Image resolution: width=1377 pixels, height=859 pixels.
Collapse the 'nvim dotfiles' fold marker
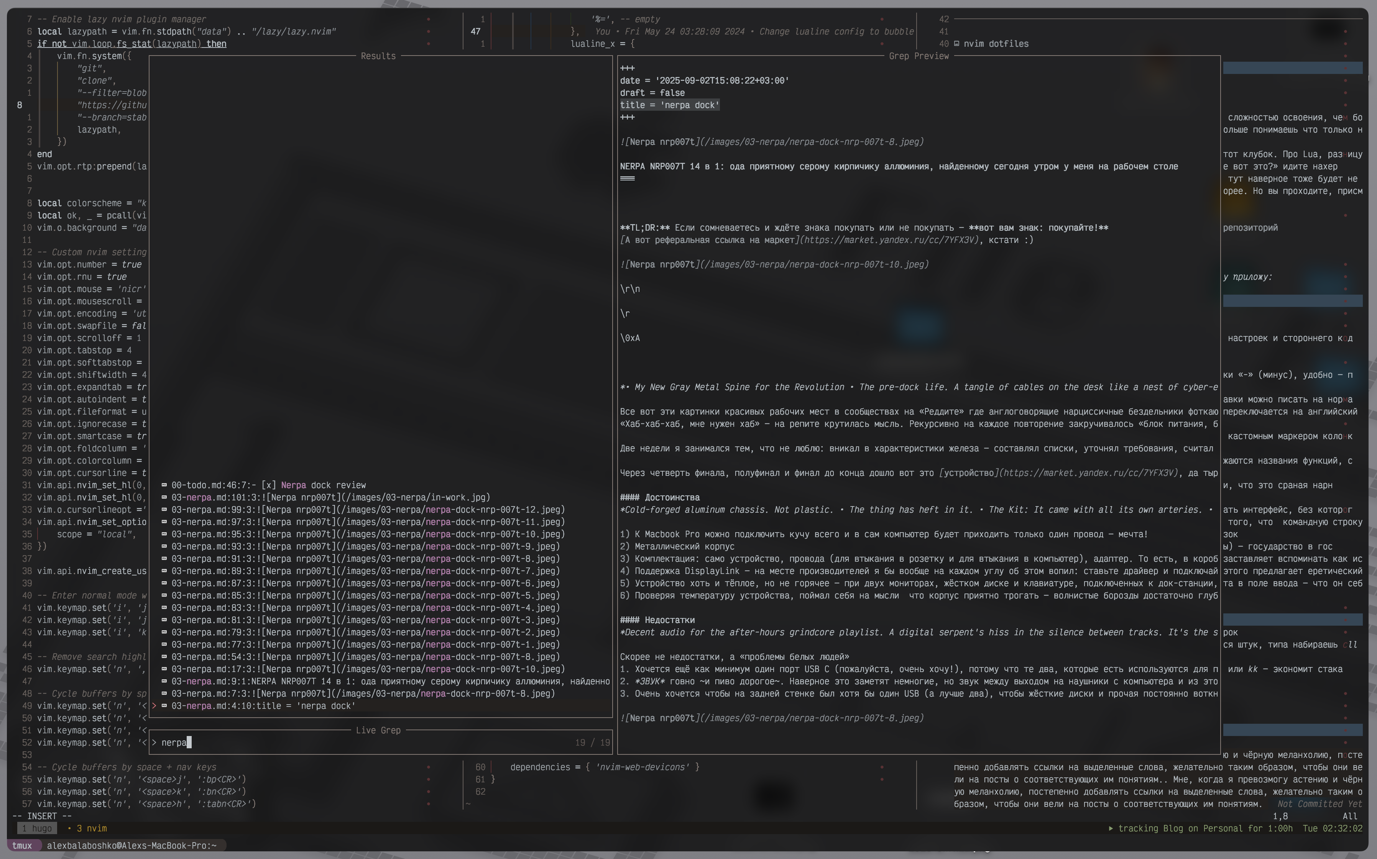(x=956, y=44)
